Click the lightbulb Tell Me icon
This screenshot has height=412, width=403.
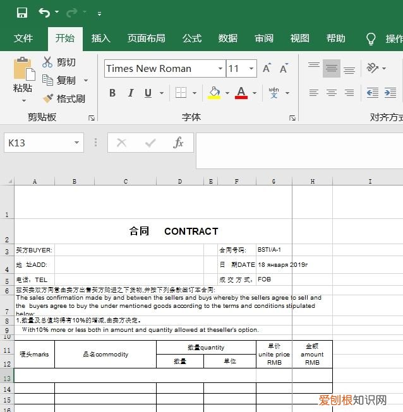pos(371,39)
